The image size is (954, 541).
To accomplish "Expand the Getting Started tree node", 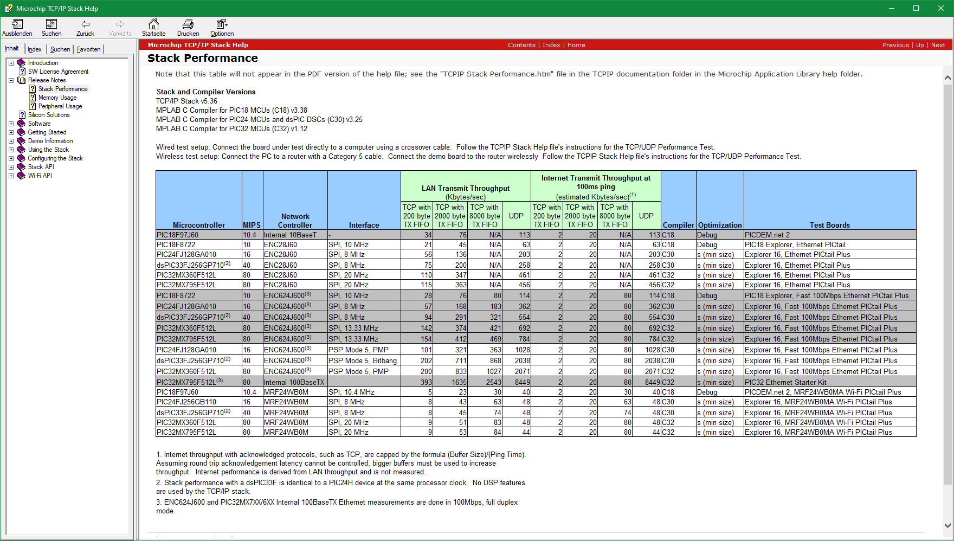I will pos(11,132).
